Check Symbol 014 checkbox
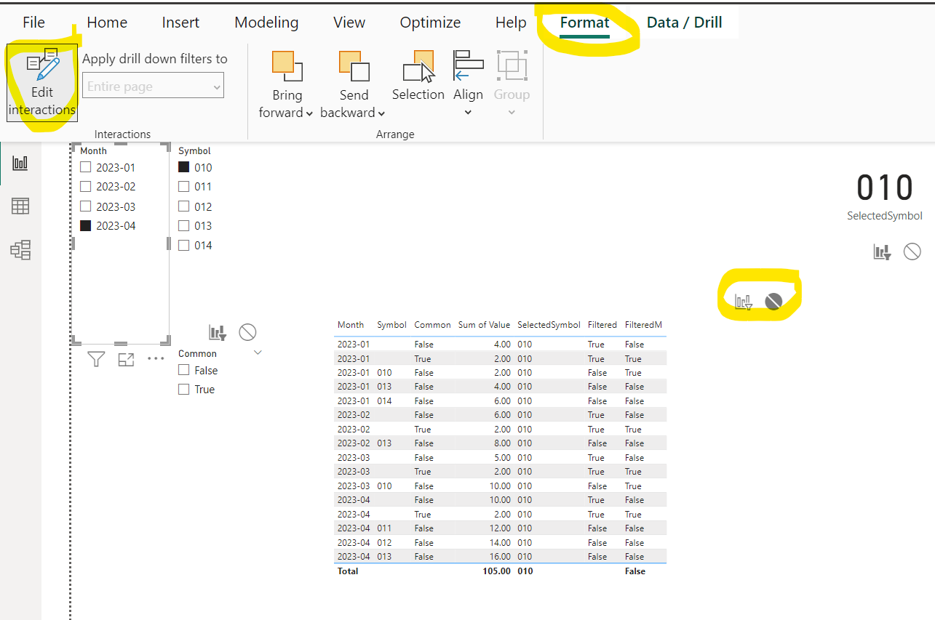This screenshot has height=620, width=935. pyautogui.click(x=184, y=245)
